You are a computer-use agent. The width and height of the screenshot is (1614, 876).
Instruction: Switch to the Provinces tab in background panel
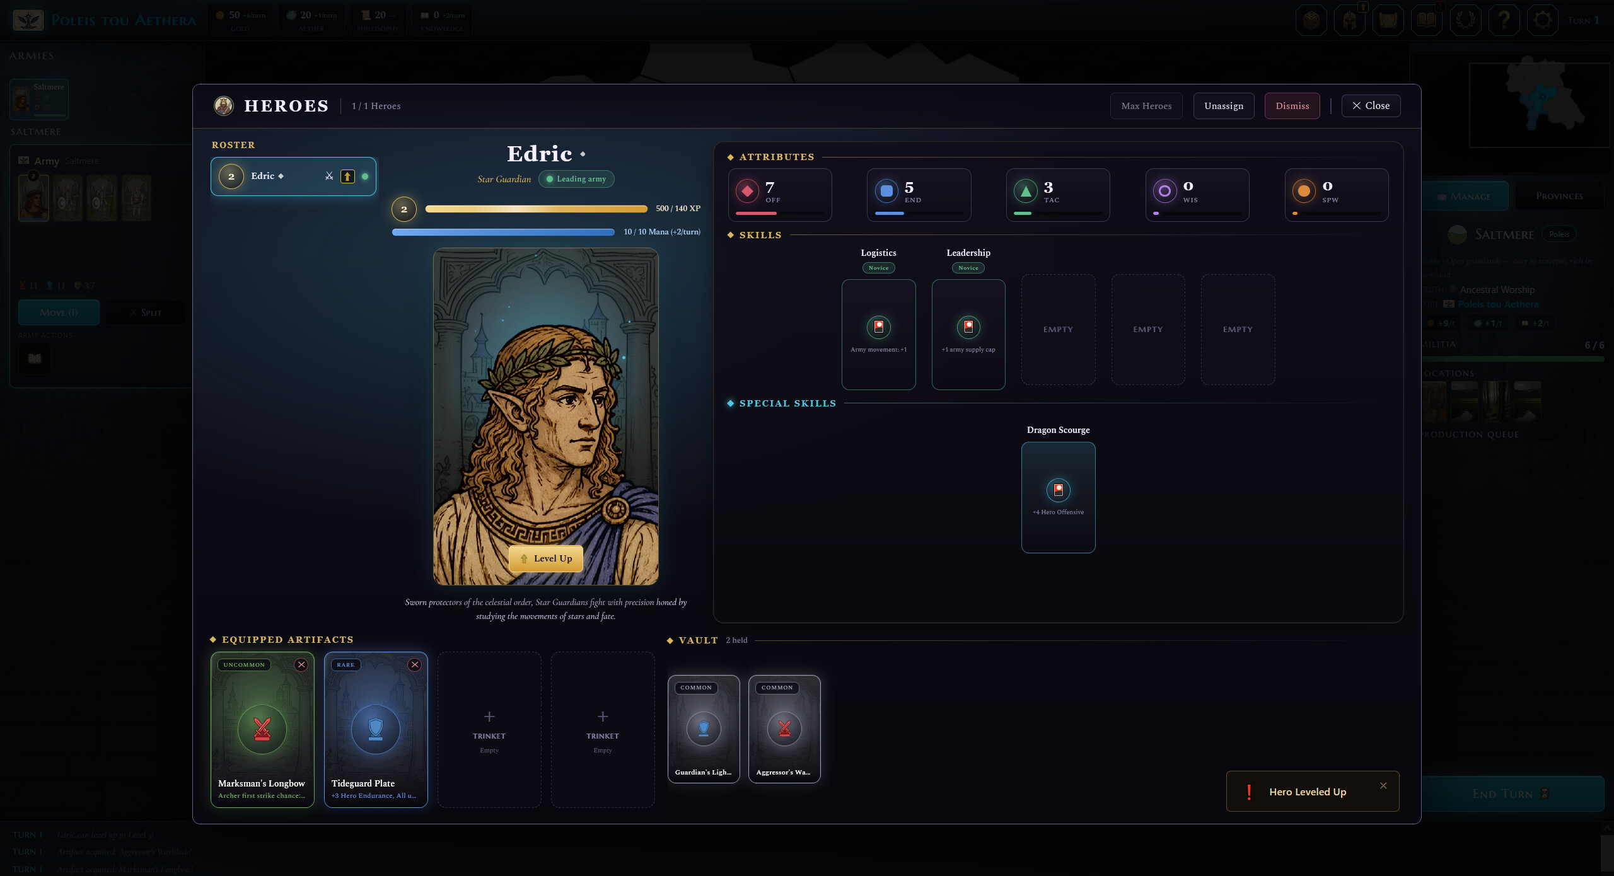1559,196
